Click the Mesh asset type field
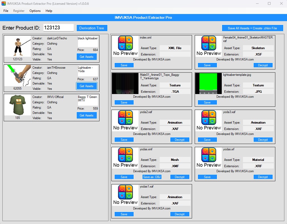This screenshot has height=224, width=287. coord(175,160)
